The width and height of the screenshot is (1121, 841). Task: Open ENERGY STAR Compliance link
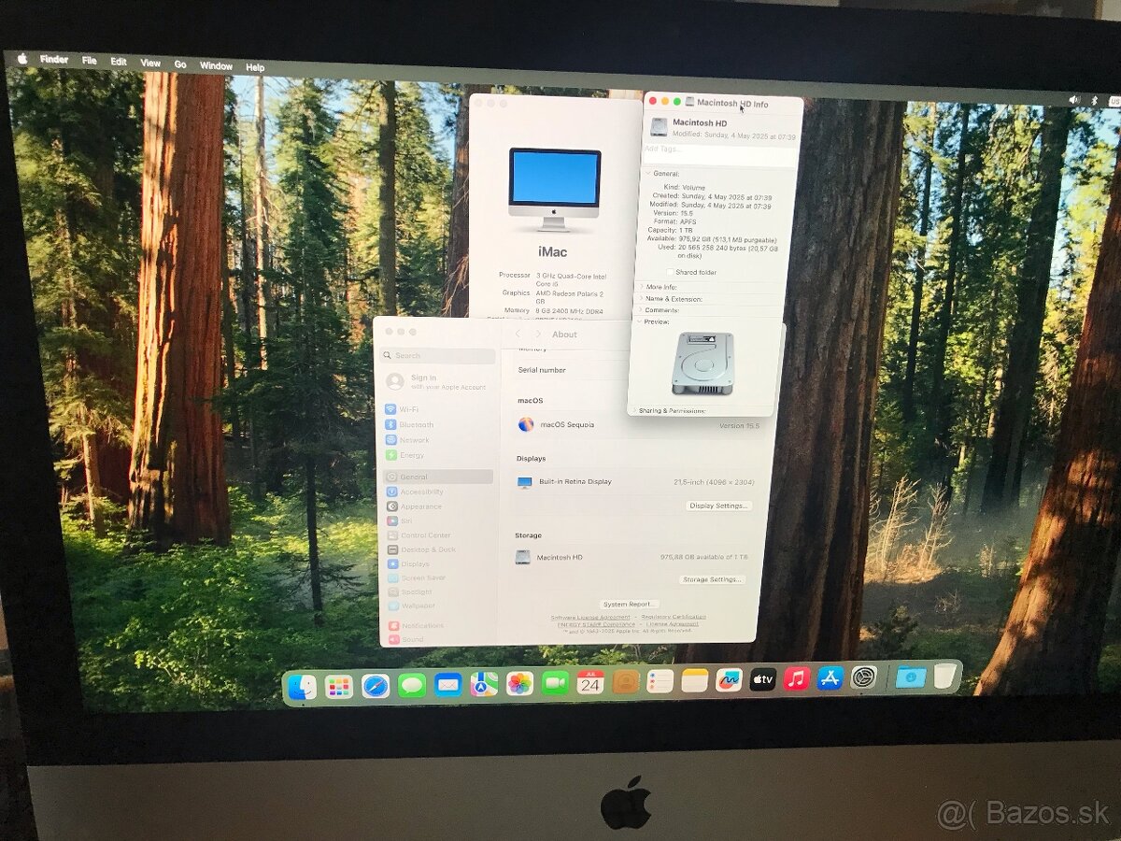(x=596, y=624)
